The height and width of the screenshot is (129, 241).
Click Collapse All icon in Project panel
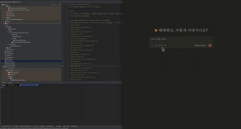coord(55,5)
